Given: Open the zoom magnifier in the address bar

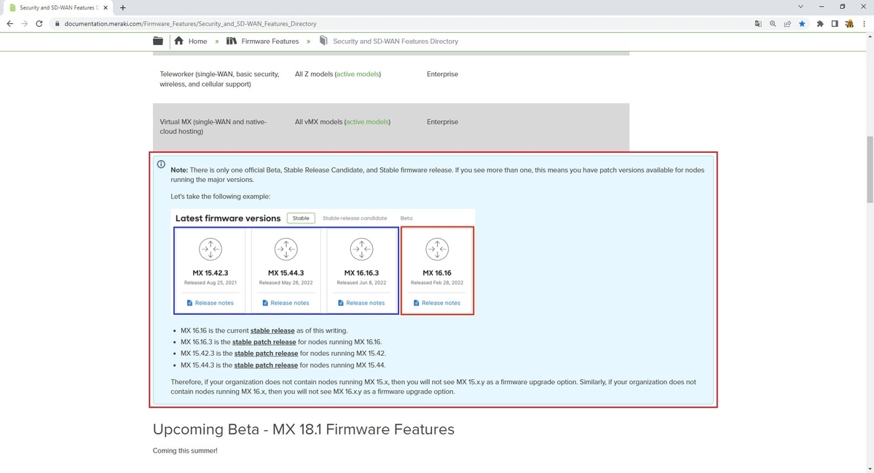Looking at the screenshot, I should pos(773,23).
